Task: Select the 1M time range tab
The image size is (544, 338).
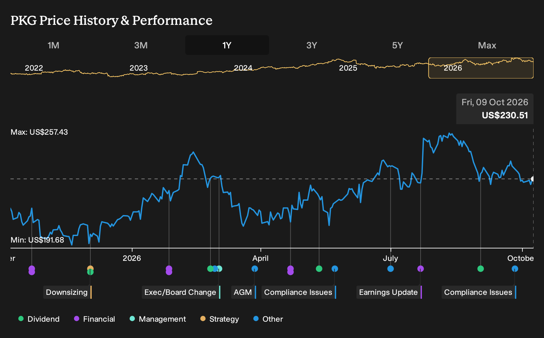Action: 53,45
